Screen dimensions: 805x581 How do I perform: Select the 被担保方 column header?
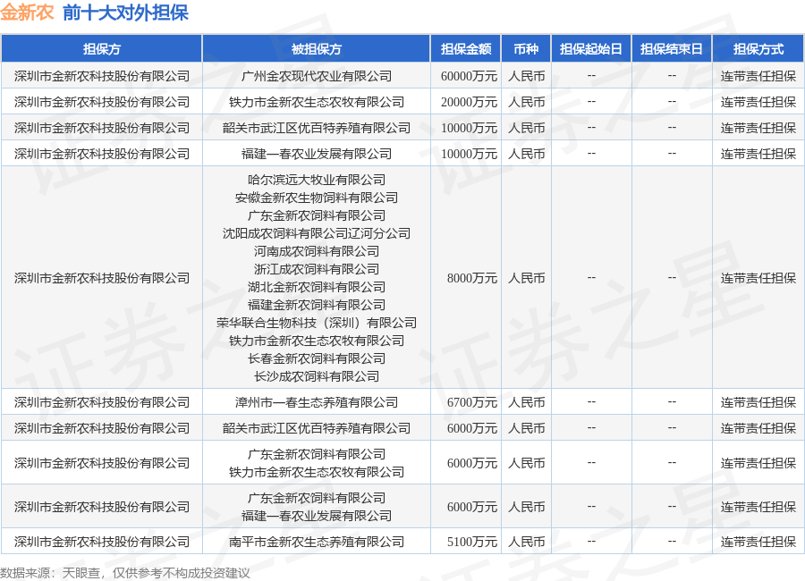317,49
